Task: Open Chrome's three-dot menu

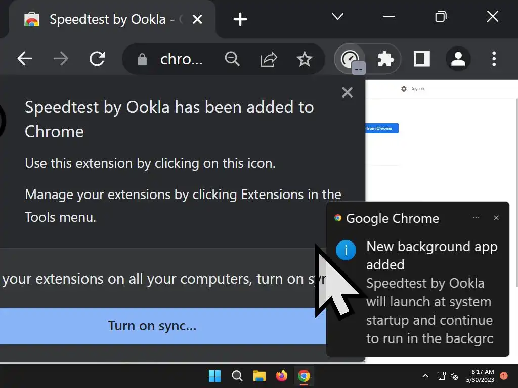Action: coord(494,59)
